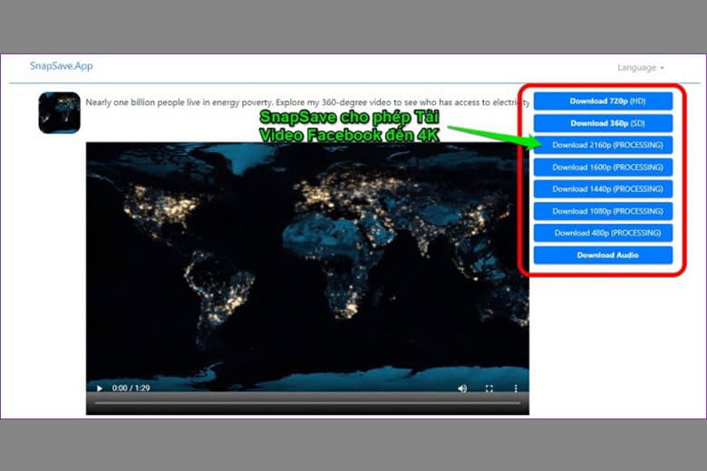The width and height of the screenshot is (707, 471).
Task: Click the 'Nearly one billion people' description text
Action: [307, 102]
